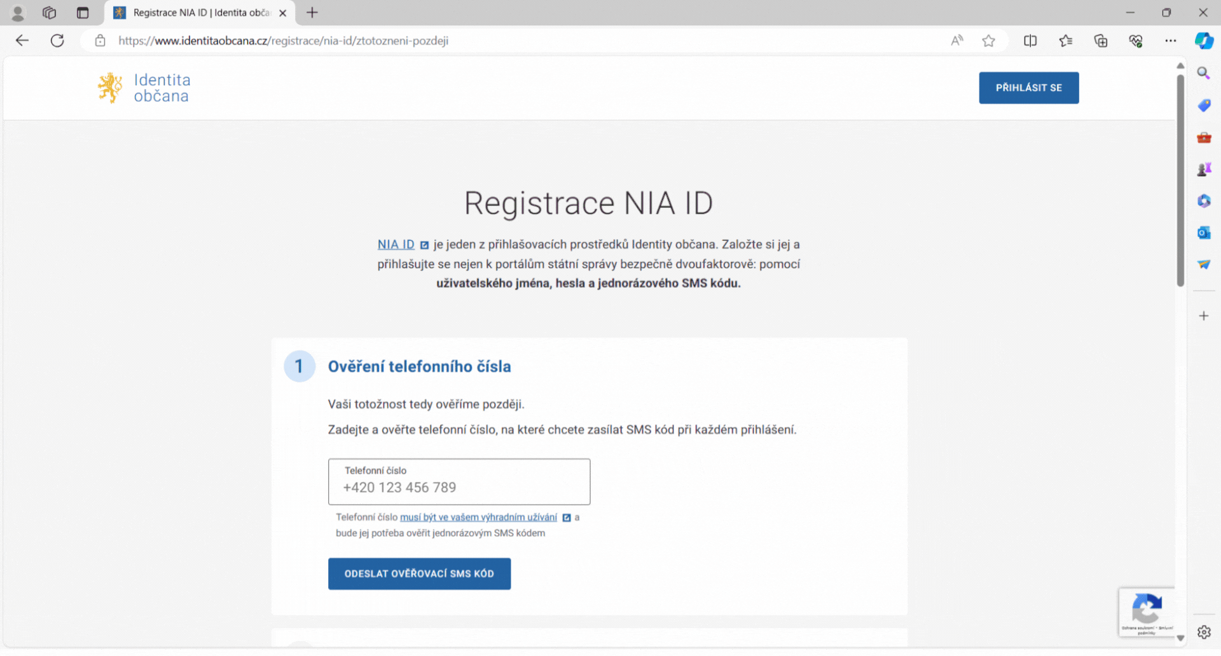The width and height of the screenshot is (1221, 656).
Task: Open Workspaces icon in title bar
Action: (x=50, y=13)
